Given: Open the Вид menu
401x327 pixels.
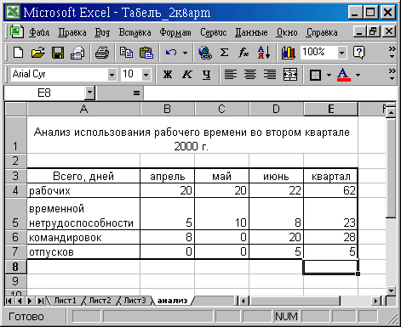Looking at the screenshot, I should coord(102,32).
